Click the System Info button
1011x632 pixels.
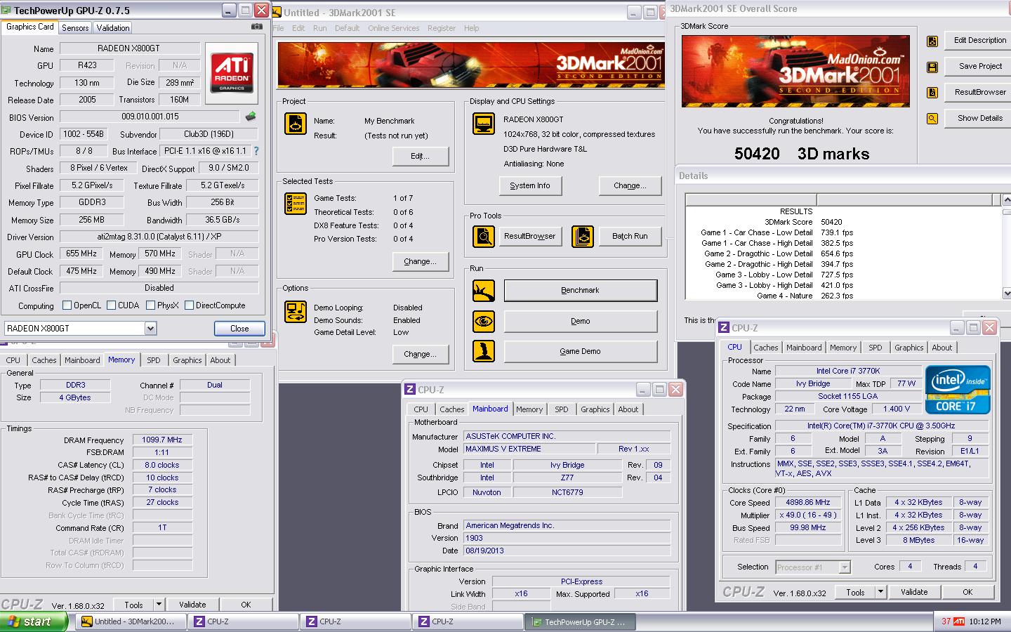[530, 185]
